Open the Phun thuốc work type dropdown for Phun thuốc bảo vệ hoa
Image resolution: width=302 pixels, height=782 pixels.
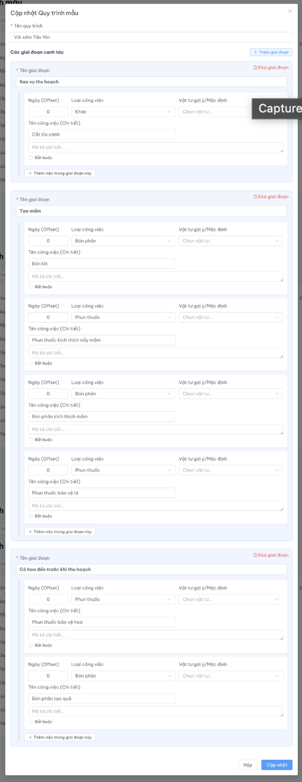pyautogui.click(x=123, y=599)
